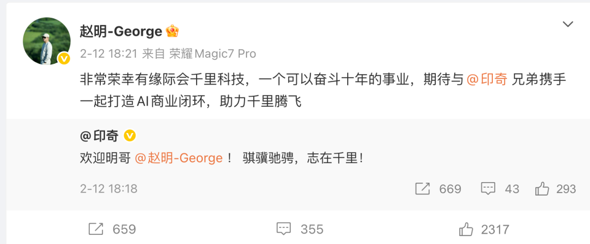The image size is (590, 244).
Task: Click repost icon on quoted post
Action: tap(422, 188)
